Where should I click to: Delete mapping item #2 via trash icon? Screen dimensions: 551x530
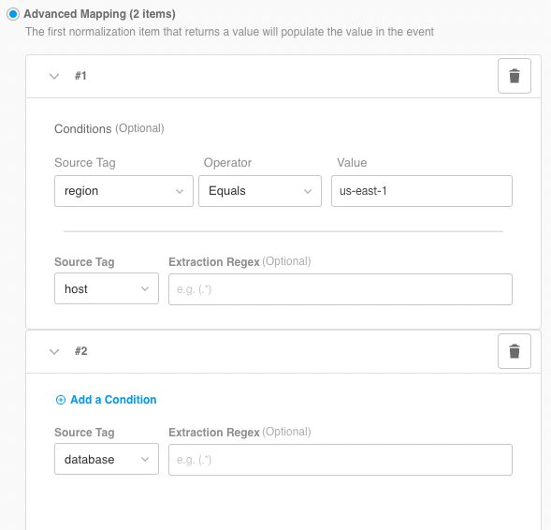click(x=515, y=351)
